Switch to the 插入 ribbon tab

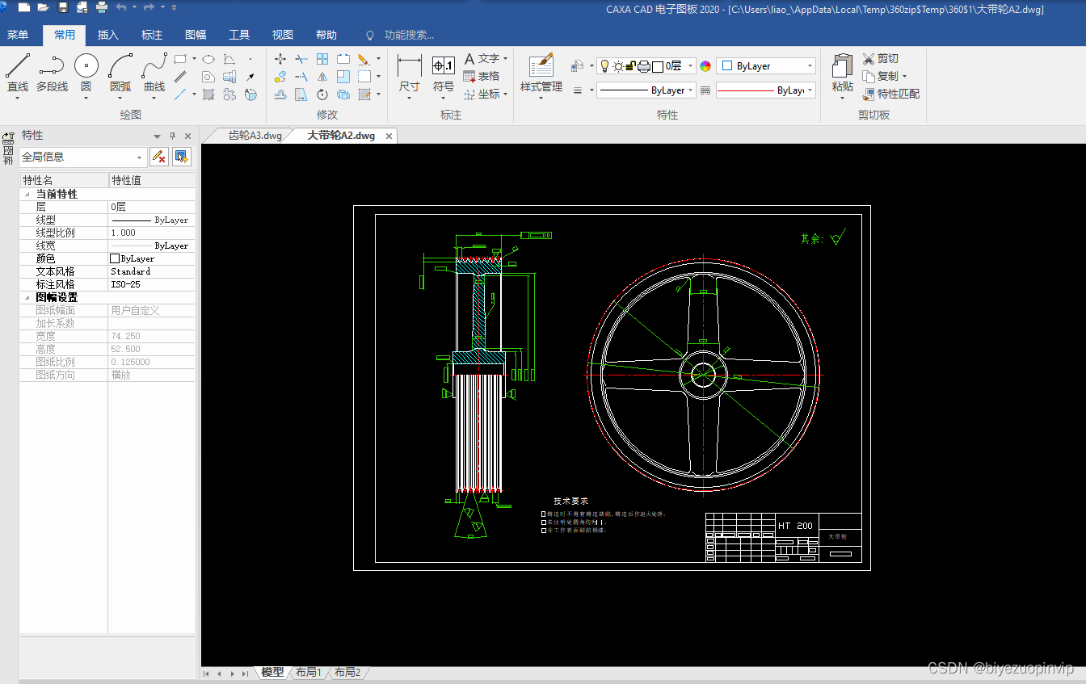point(108,35)
